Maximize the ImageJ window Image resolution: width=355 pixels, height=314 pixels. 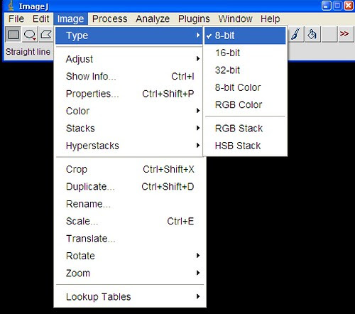(x=337, y=6)
